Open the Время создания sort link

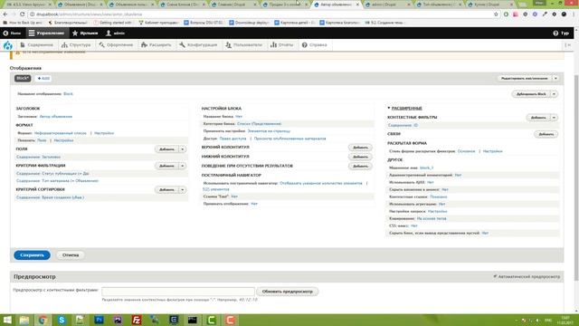[x=51, y=197]
